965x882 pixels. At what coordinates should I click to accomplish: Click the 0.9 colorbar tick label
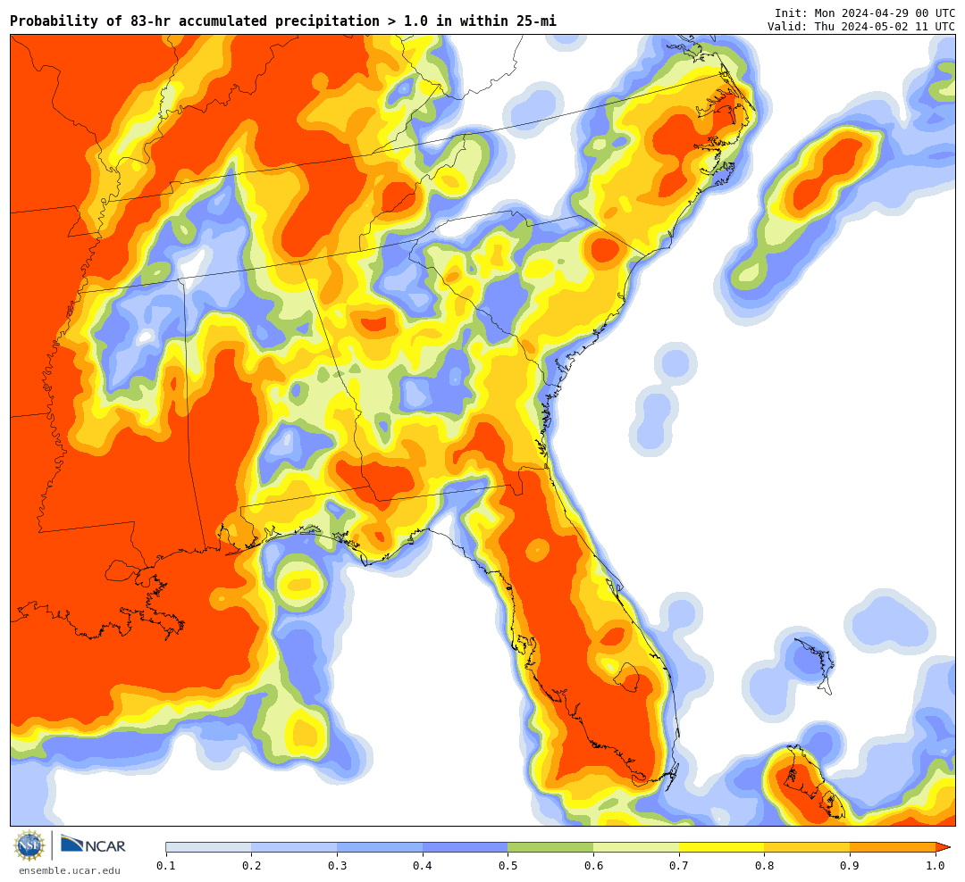[851, 866]
